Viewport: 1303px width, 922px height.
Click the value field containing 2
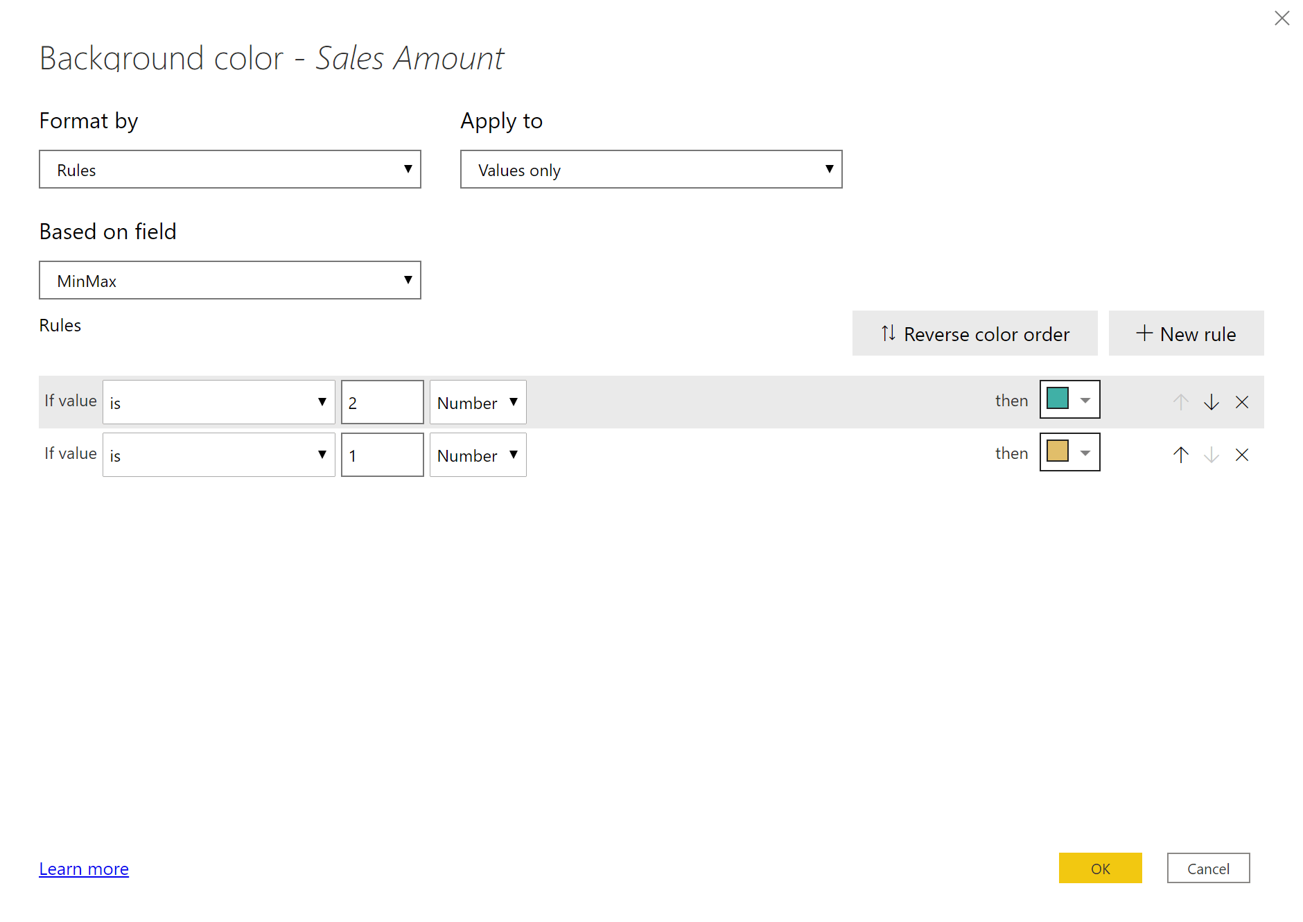click(x=382, y=402)
